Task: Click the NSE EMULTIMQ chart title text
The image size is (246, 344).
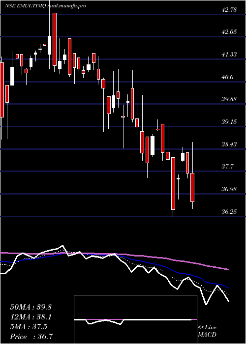Action: (x=45, y=6)
